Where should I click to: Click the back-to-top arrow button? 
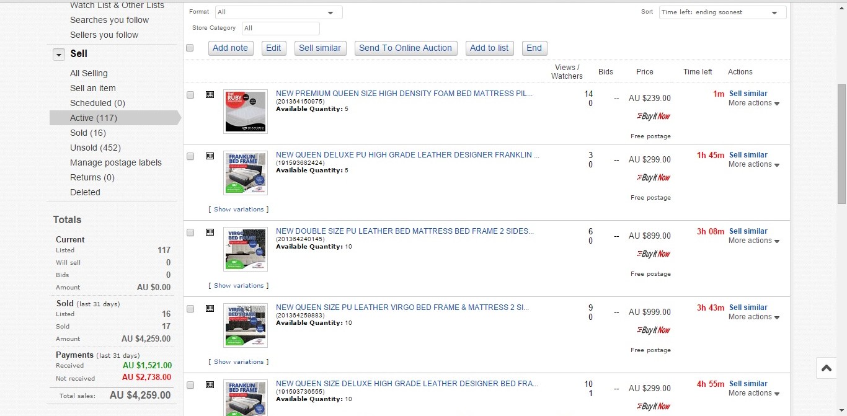point(827,368)
